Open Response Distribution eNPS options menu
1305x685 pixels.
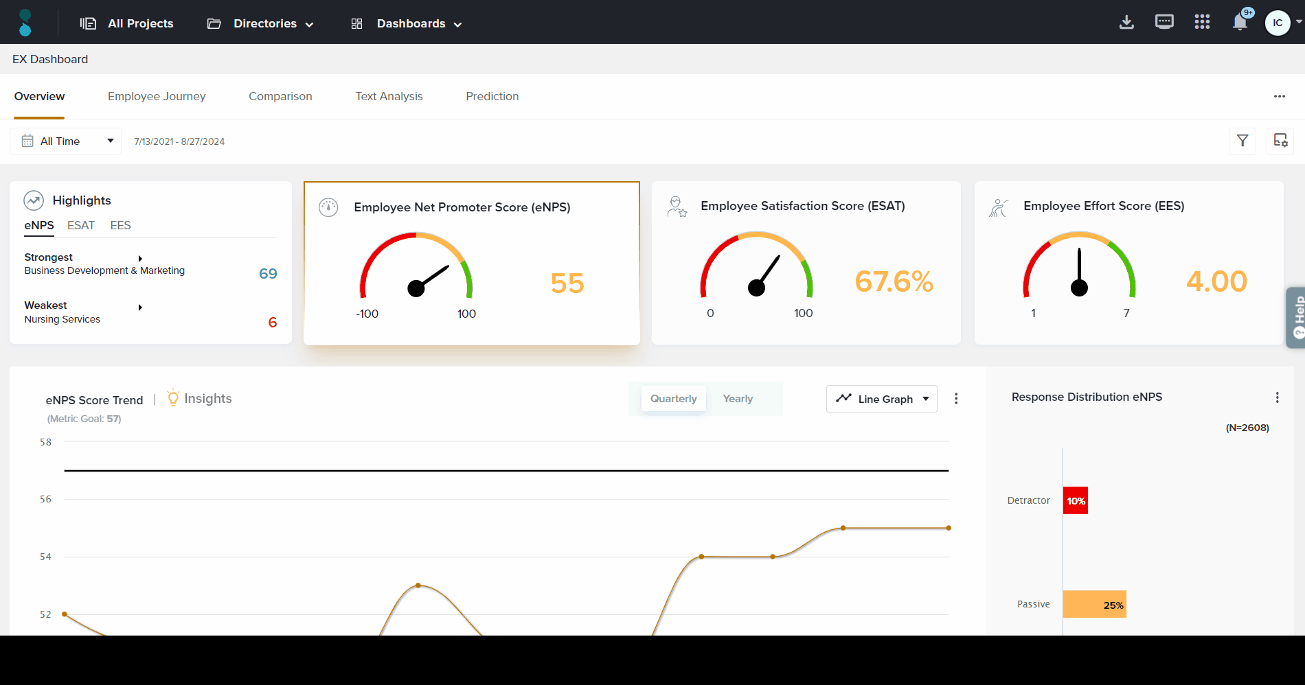click(1277, 397)
